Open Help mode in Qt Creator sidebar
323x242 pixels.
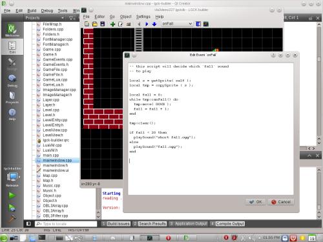[x=12, y=114]
